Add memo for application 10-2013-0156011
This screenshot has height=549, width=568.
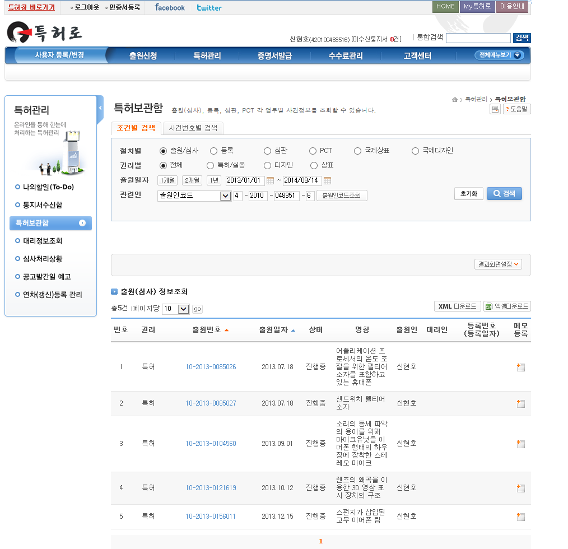tap(520, 517)
